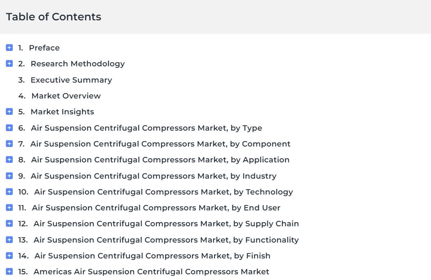
Task: Select the Research Methodology chapter title
Action: (x=77, y=64)
